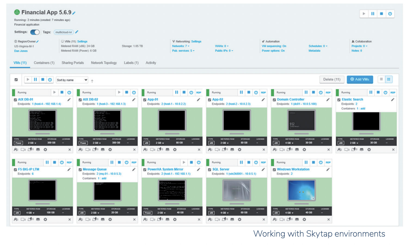The width and height of the screenshot is (406, 245).
Task: Toggle the F5 BIG-IP LTM checkbox
Action: click(x=15, y=169)
